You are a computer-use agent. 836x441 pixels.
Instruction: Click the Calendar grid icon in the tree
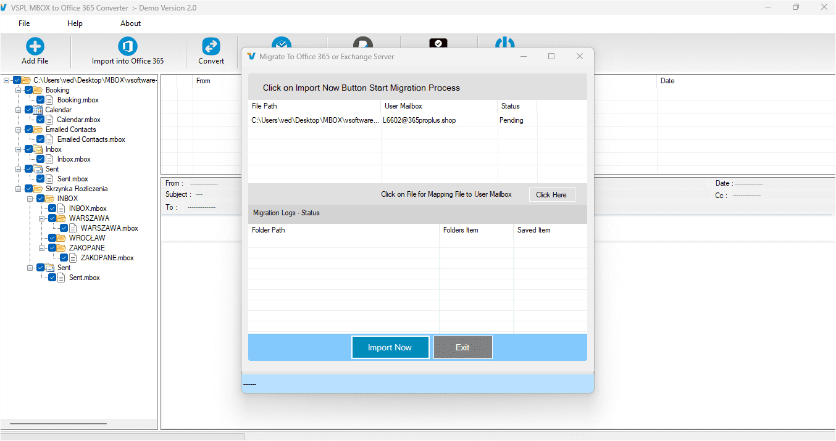[38, 110]
